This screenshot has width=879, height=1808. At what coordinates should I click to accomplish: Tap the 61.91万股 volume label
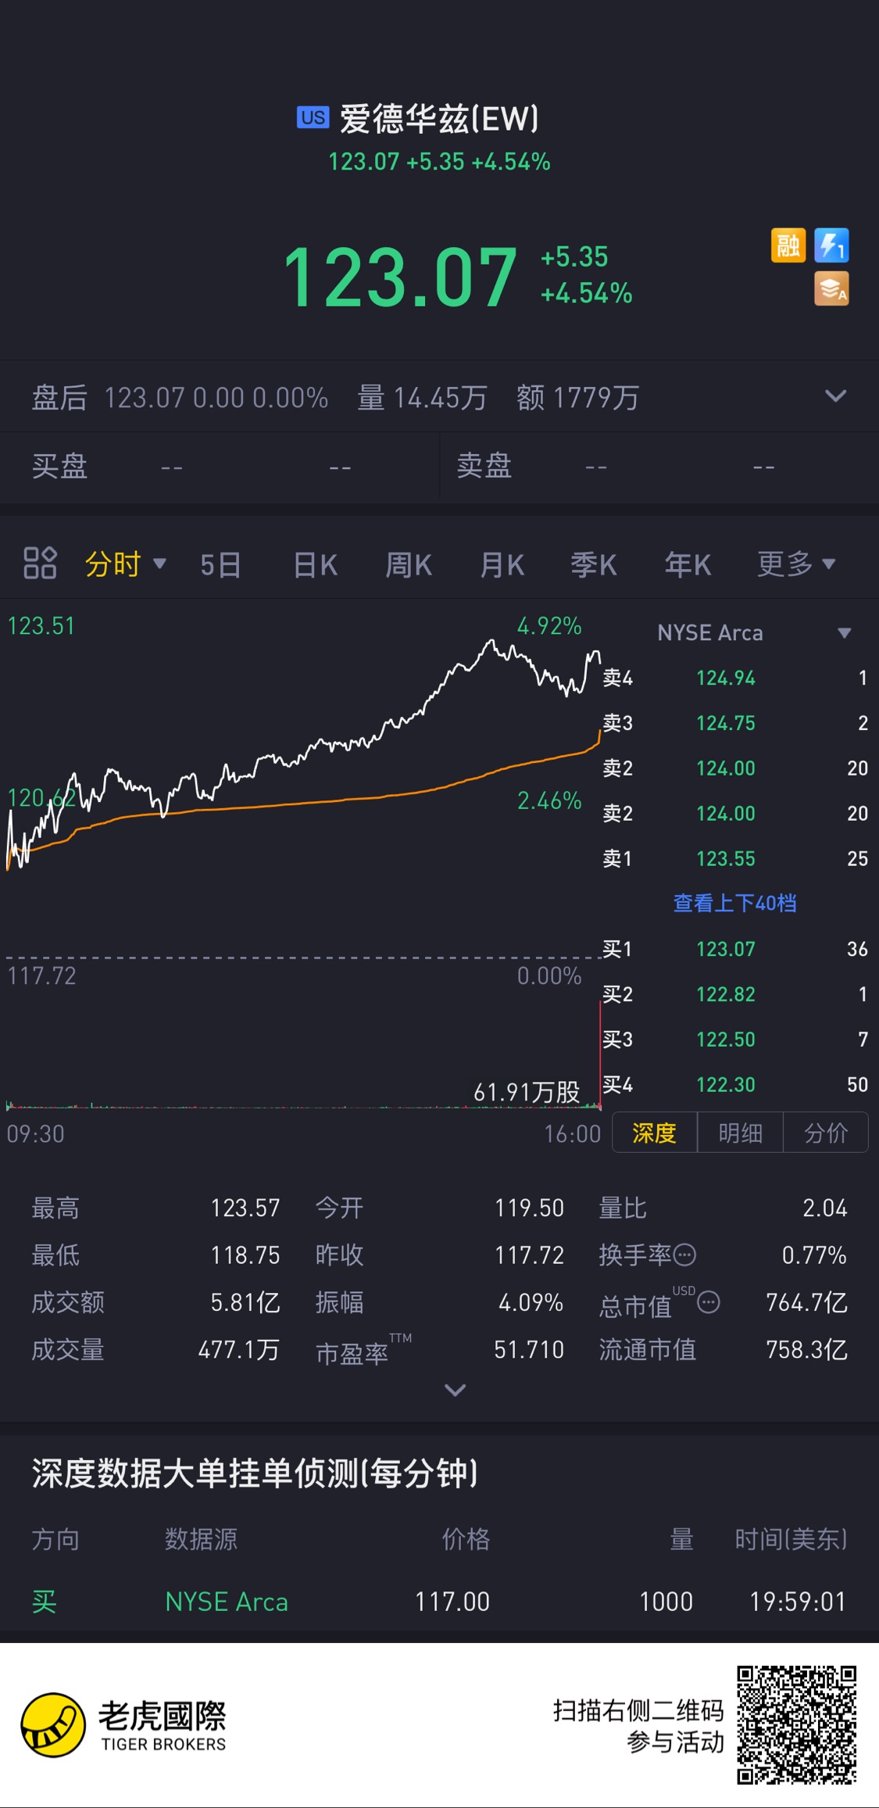(x=527, y=1092)
